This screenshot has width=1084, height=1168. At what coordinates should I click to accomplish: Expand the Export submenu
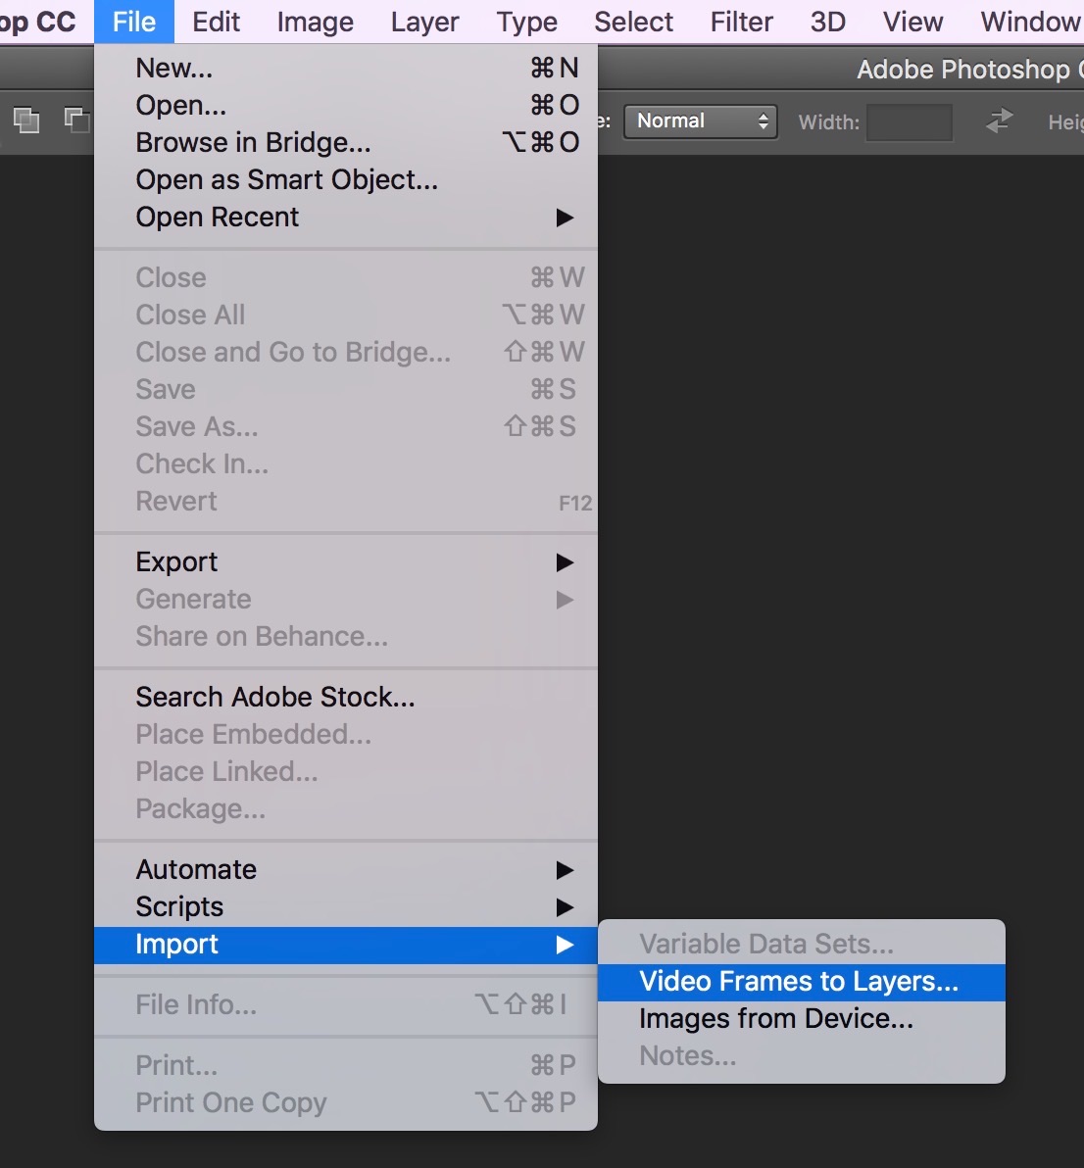tap(346, 561)
